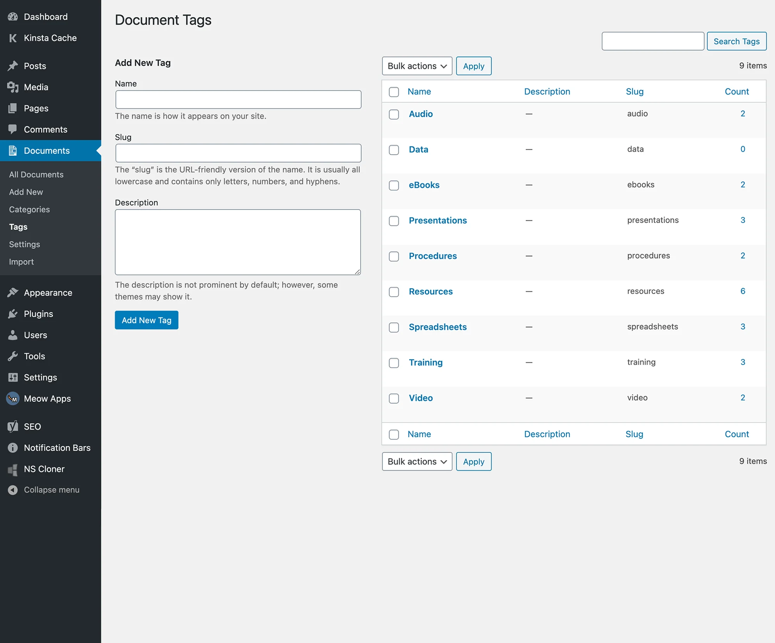Sort the table by the Count column

(x=737, y=91)
